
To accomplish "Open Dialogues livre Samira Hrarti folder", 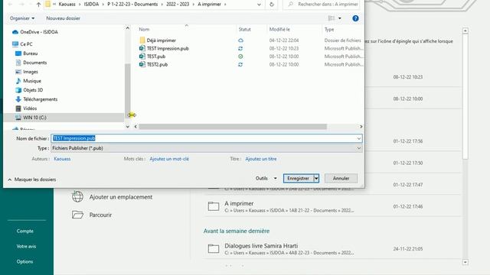I will coord(333,249).
